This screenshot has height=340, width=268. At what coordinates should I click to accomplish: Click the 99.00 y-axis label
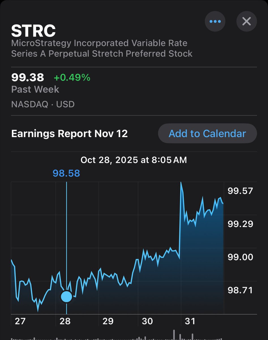[x=240, y=257]
